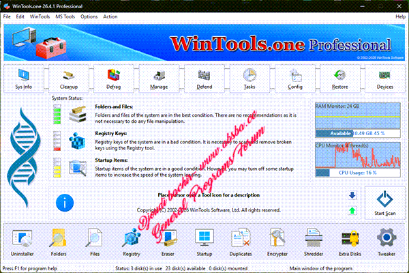Click the blue information icon
This screenshot has height=273, width=409.
coord(65,201)
